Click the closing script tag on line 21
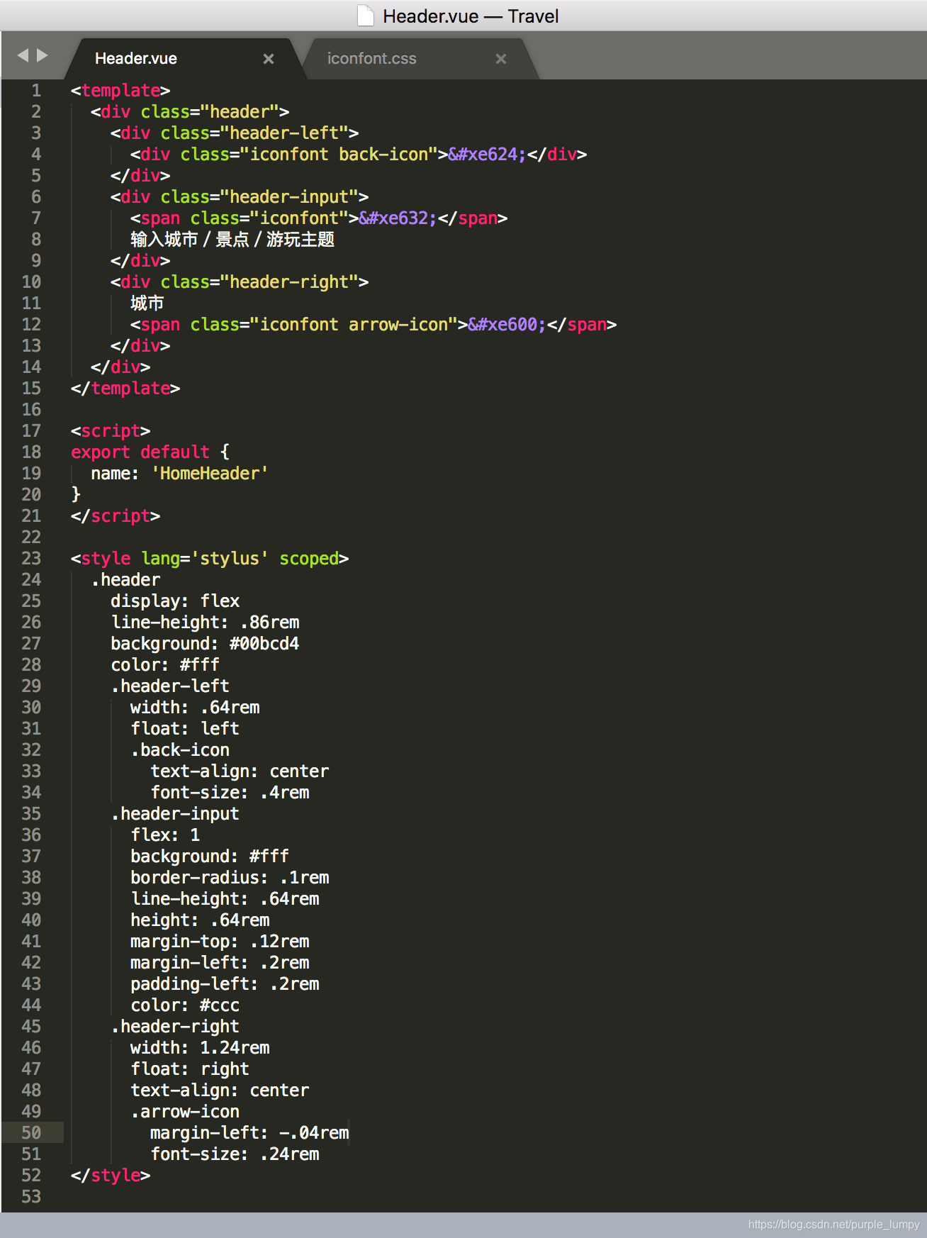The width and height of the screenshot is (927, 1238). tap(116, 516)
